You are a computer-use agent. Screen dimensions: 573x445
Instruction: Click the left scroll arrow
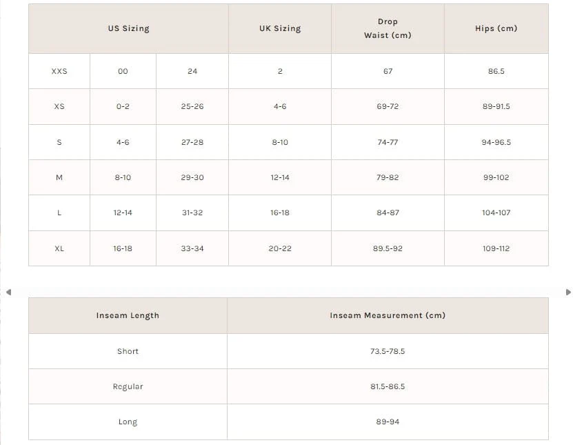point(9,292)
